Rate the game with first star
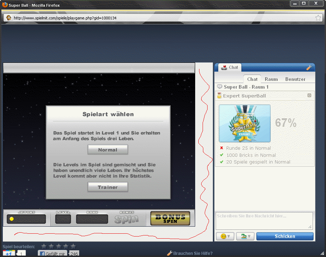This screenshot has width=326, height=257. pos(44,246)
